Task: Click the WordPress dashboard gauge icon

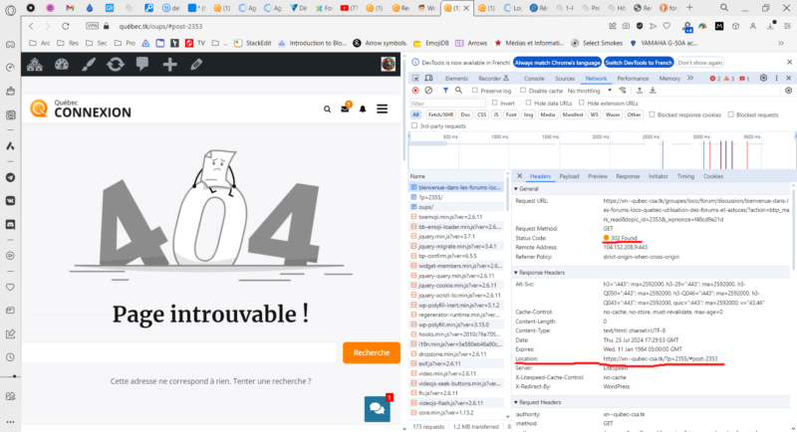Action: coord(63,65)
